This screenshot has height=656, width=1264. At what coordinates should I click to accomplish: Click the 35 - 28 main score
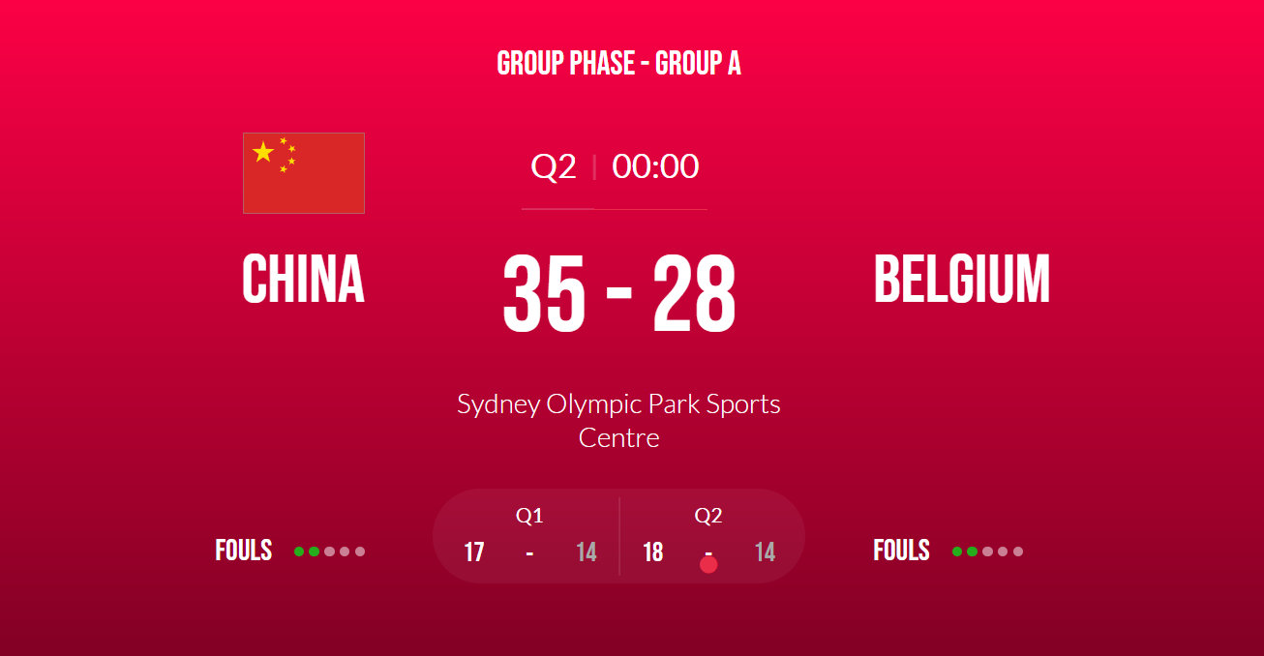(x=619, y=294)
